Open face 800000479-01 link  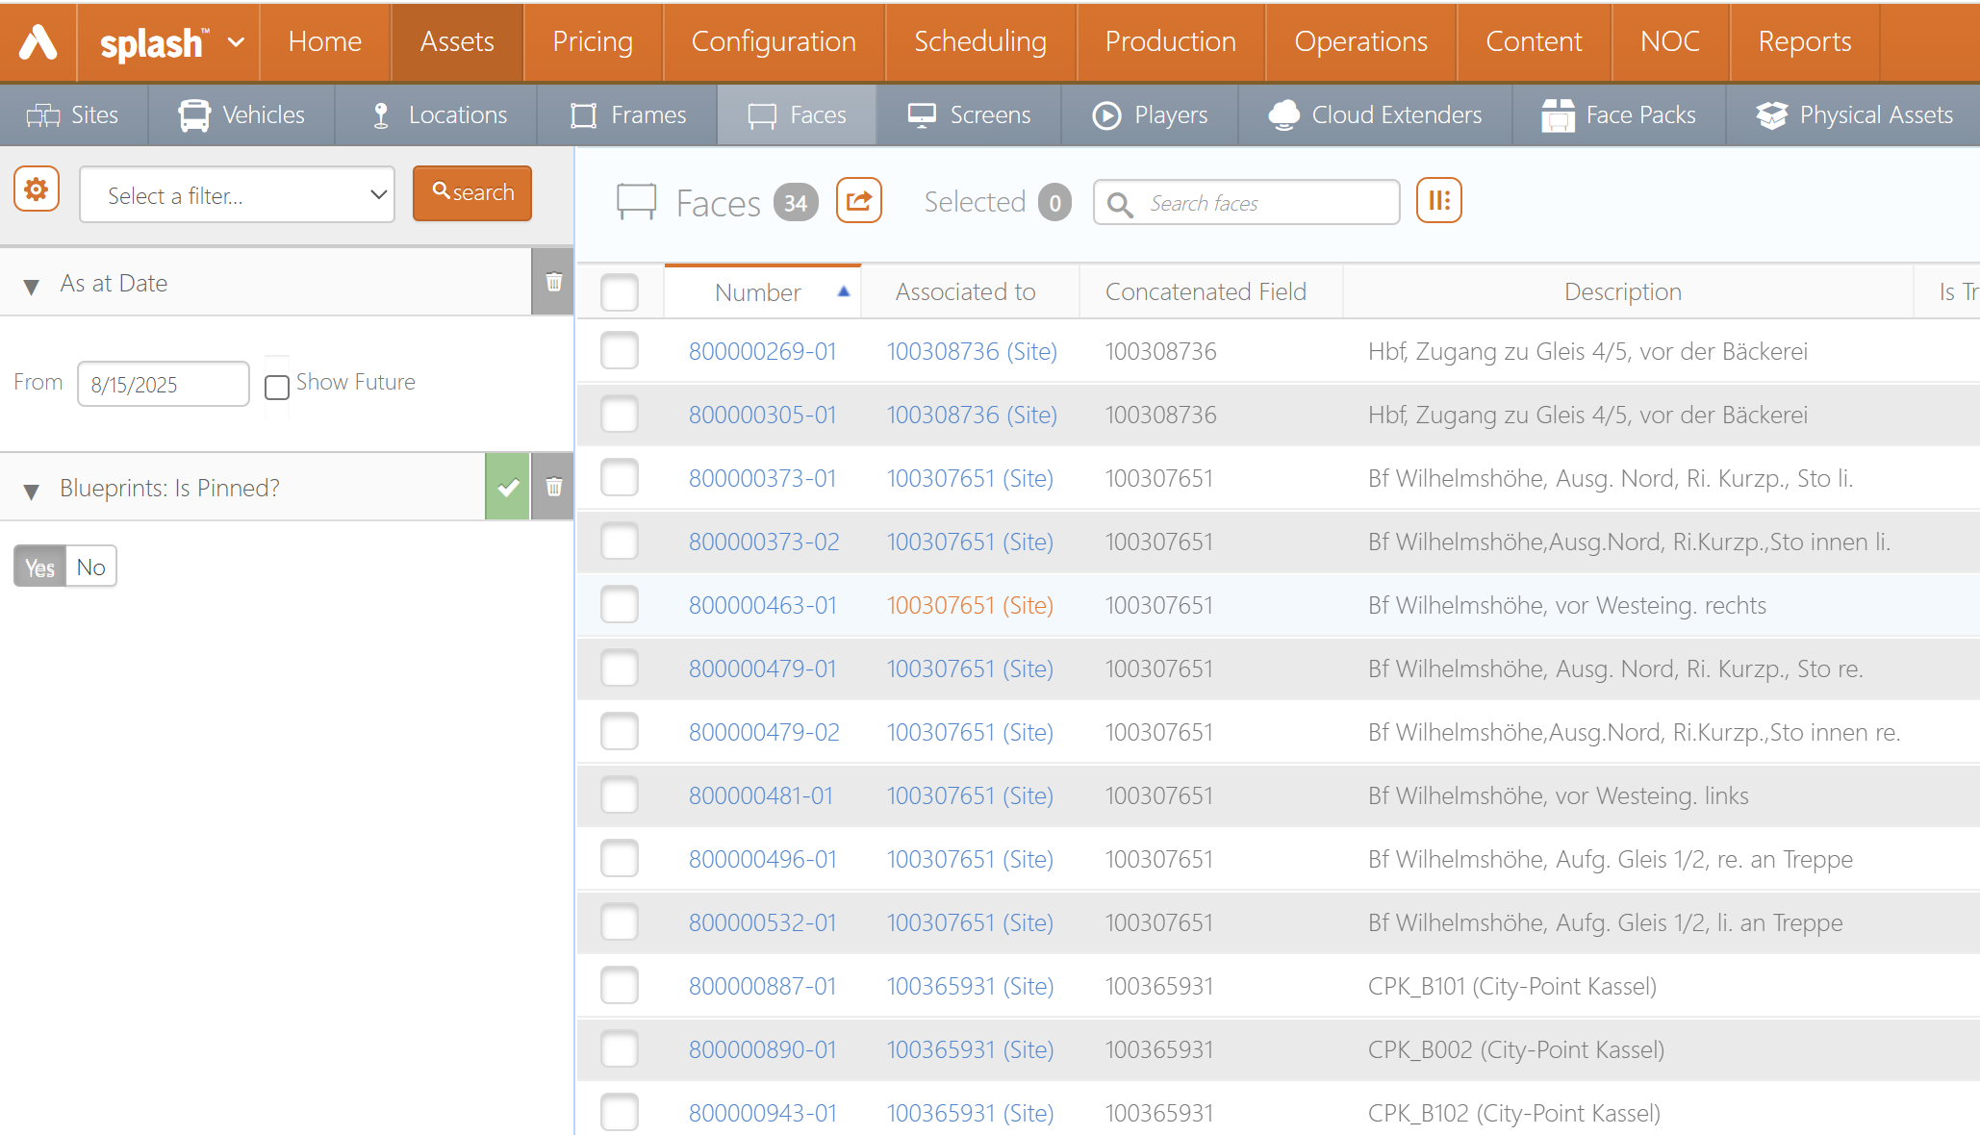coord(763,668)
